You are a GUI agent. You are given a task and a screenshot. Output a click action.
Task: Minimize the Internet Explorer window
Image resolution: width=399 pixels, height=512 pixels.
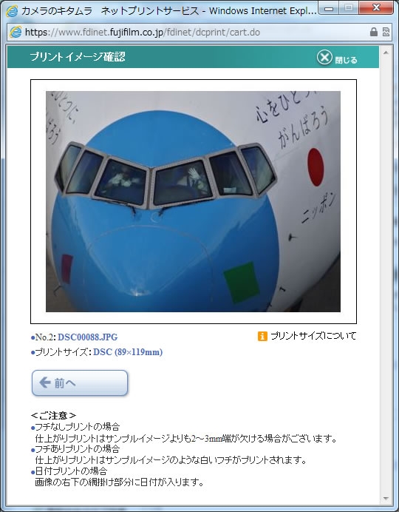(329, 8)
